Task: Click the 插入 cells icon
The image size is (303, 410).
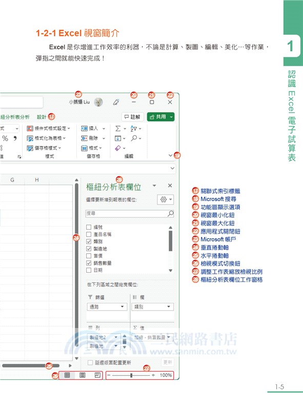Action: click(84, 129)
